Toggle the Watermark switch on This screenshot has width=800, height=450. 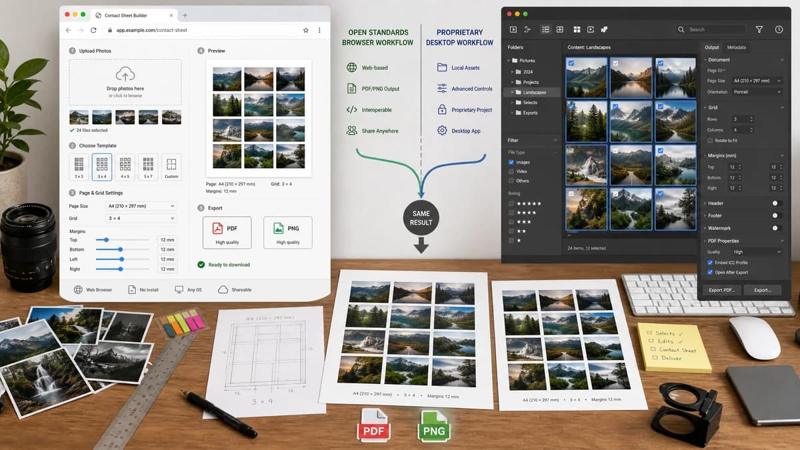click(776, 228)
